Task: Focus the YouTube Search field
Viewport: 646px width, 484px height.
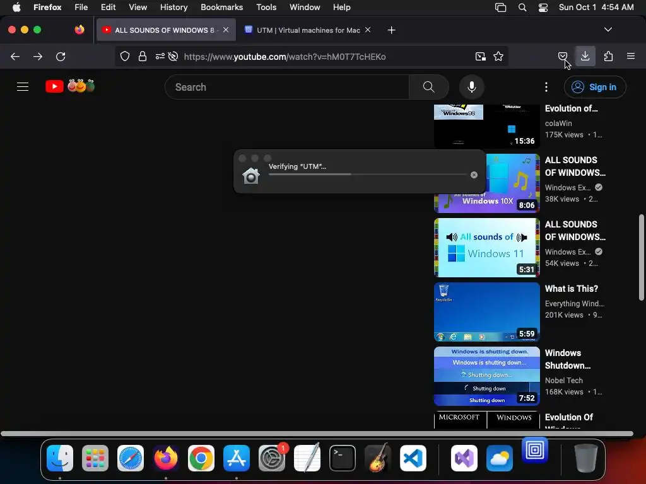Action: click(287, 87)
